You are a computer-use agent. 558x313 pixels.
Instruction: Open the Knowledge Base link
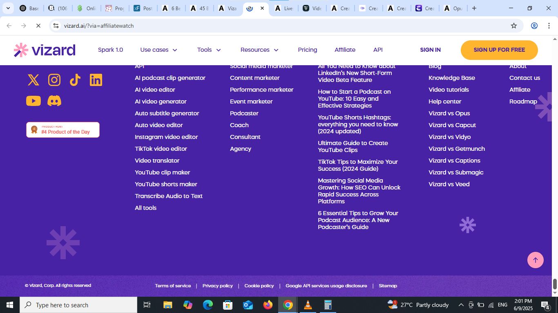451,78
